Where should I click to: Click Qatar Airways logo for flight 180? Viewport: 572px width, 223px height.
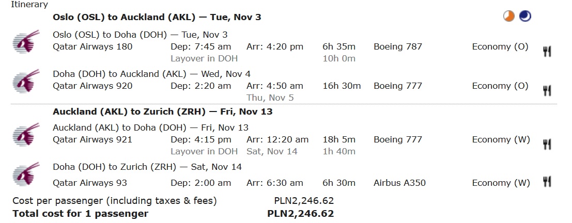tap(26, 42)
